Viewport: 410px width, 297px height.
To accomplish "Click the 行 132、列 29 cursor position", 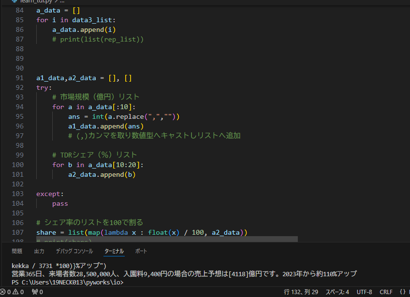I will click(301, 292).
